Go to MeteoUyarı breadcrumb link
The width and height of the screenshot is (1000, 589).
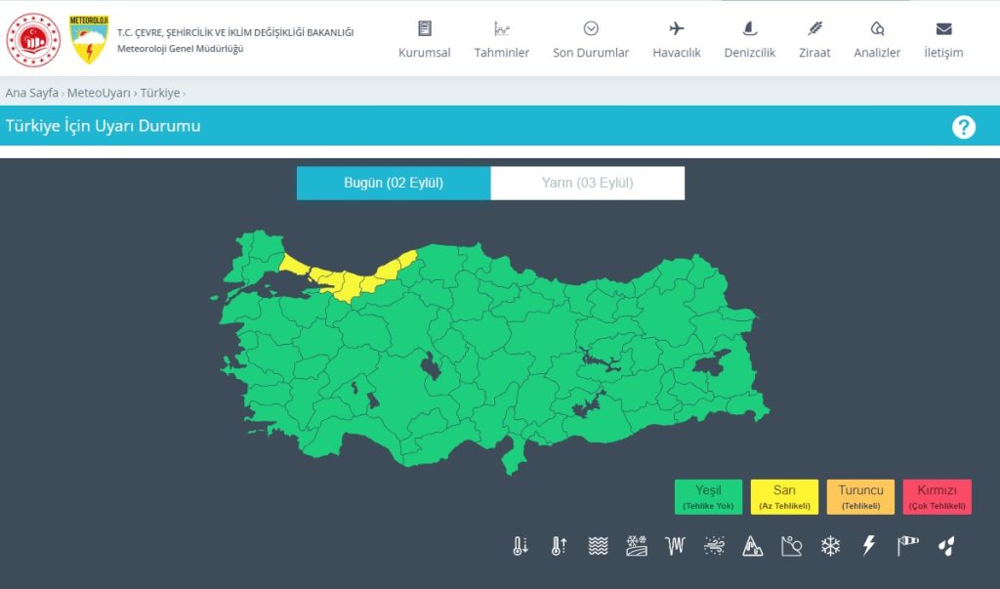[x=99, y=93]
